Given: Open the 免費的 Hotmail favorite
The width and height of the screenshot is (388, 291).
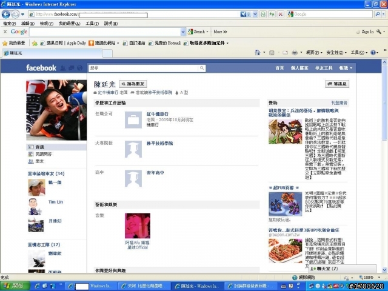Looking at the screenshot, I should click(x=164, y=43).
